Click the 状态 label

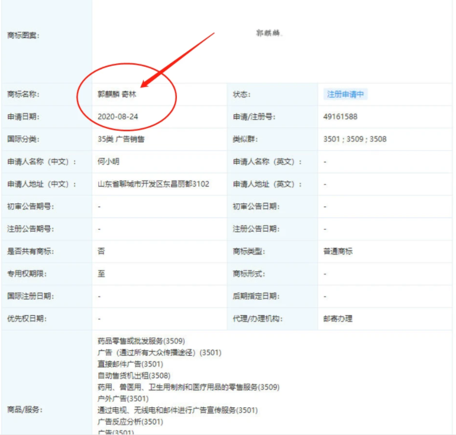click(242, 94)
